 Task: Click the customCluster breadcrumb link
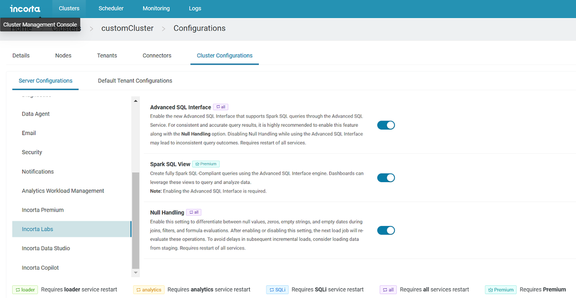coord(127,28)
